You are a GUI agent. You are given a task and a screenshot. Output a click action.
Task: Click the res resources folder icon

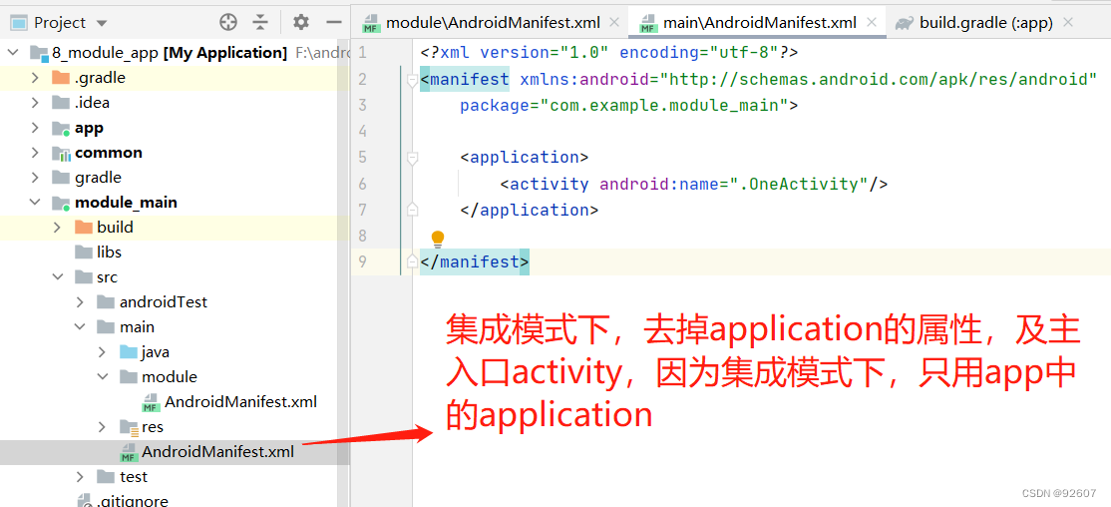(129, 427)
